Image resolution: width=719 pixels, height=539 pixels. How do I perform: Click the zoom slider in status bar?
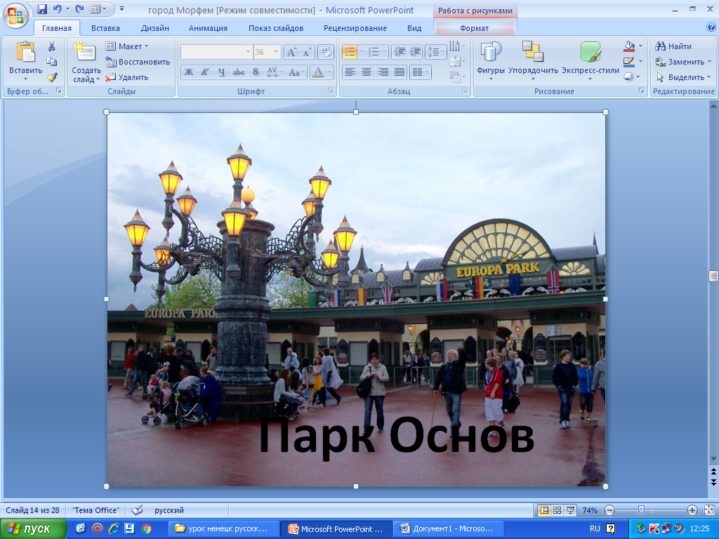point(641,510)
